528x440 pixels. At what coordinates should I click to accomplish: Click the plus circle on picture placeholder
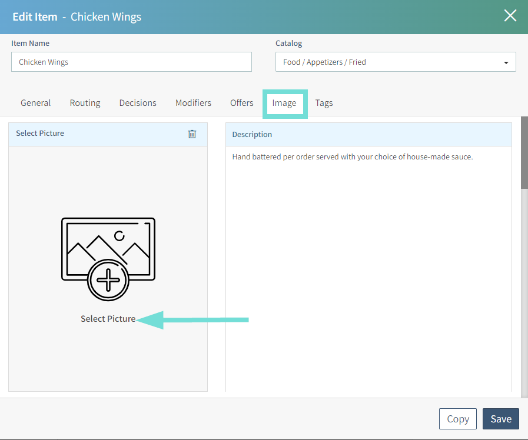108,281
